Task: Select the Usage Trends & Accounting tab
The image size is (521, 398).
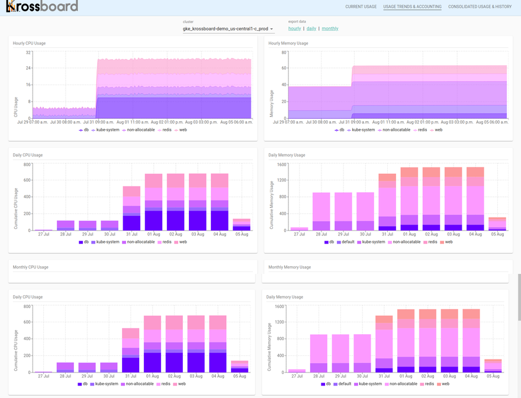Action: [412, 7]
